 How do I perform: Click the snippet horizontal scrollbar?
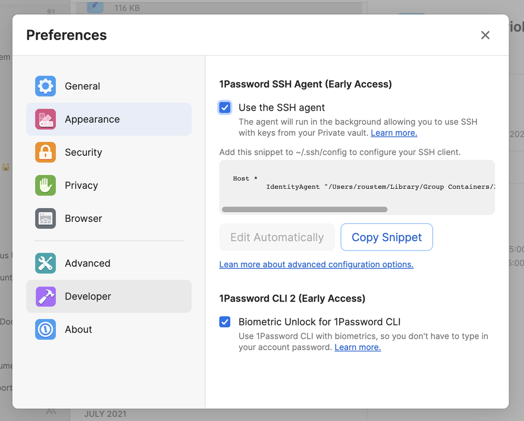coord(304,210)
